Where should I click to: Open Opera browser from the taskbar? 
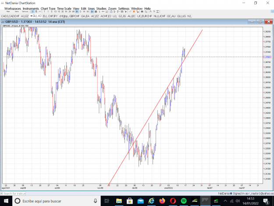[173, 201]
